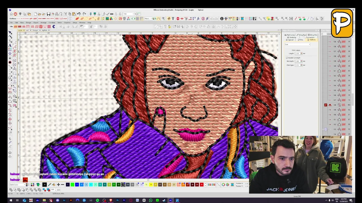This screenshot has height=203, width=362.
Task: Cut the selected object with scissors icon
Action: 66,14
